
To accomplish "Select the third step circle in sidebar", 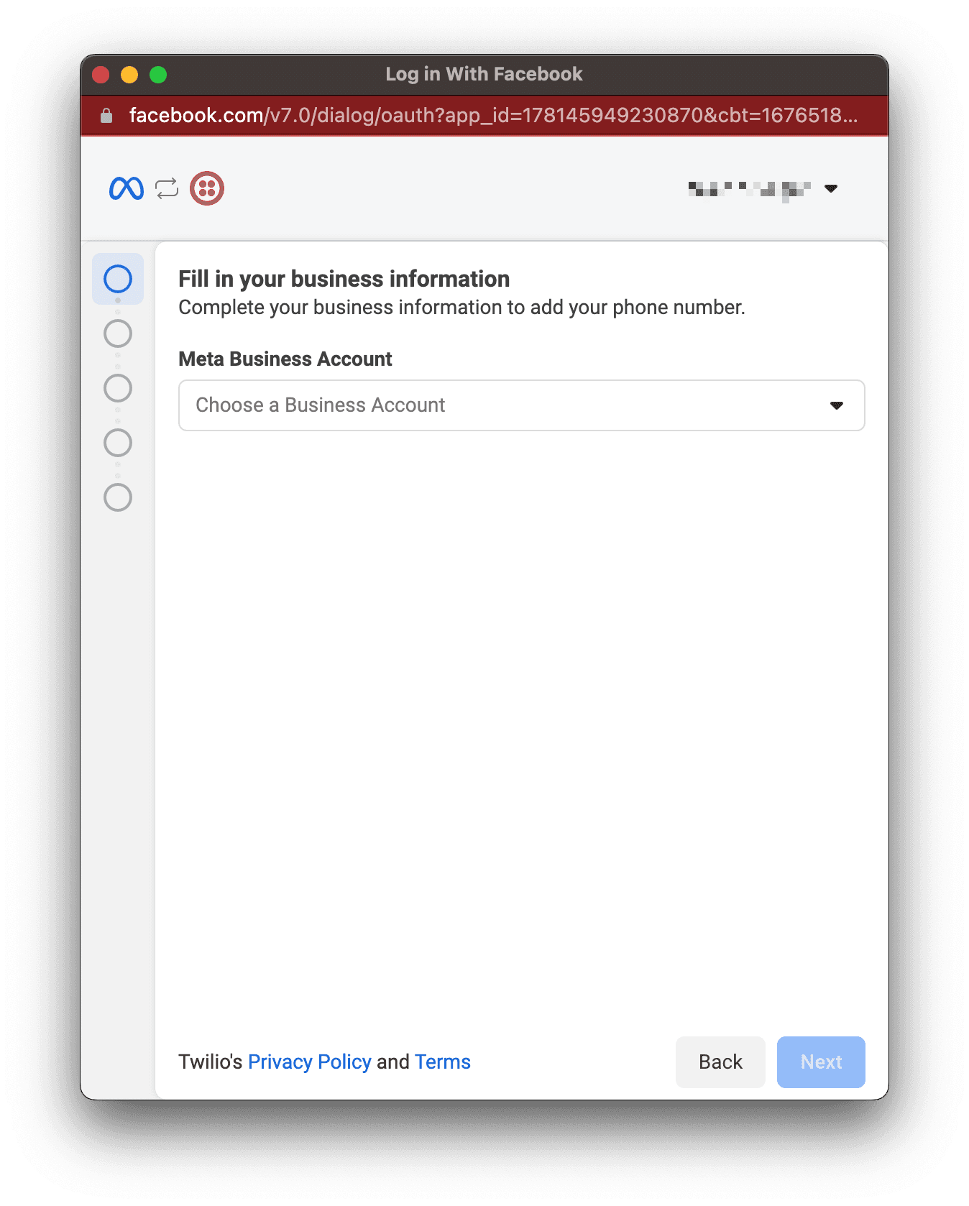I will click(118, 388).
